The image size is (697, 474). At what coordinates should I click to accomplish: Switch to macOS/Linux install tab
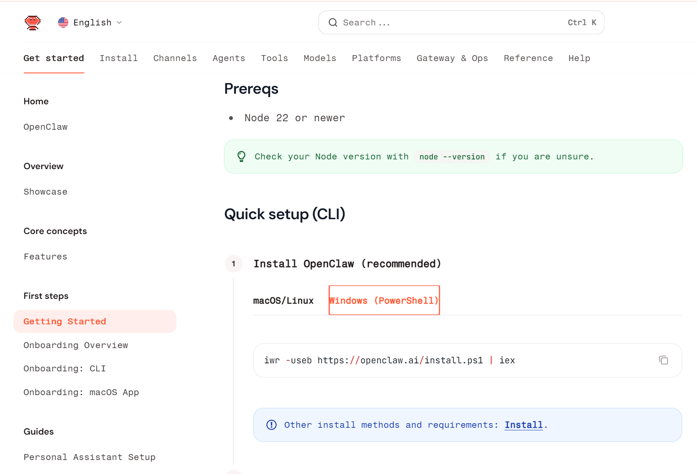[283, 301]
